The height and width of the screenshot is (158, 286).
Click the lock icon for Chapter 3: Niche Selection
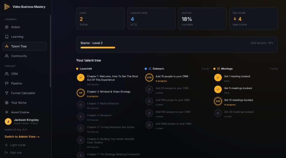pos(81,105)
